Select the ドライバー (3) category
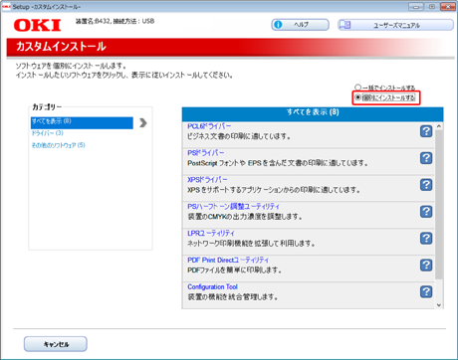 pyautogui.click(x=48, y=133)
